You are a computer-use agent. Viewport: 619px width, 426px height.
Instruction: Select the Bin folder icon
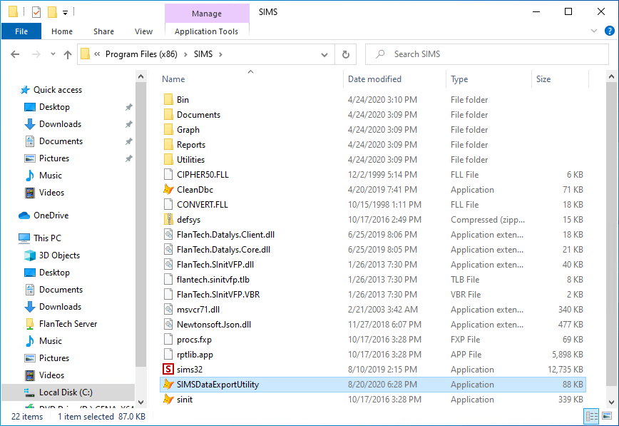(x=168, y=99)
